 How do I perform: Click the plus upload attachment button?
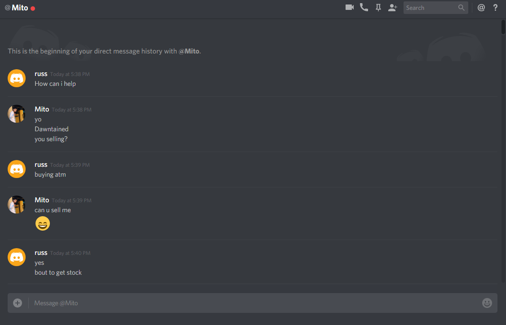point(18,303)
